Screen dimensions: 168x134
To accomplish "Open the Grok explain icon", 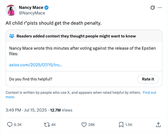I will coord(152,7).
